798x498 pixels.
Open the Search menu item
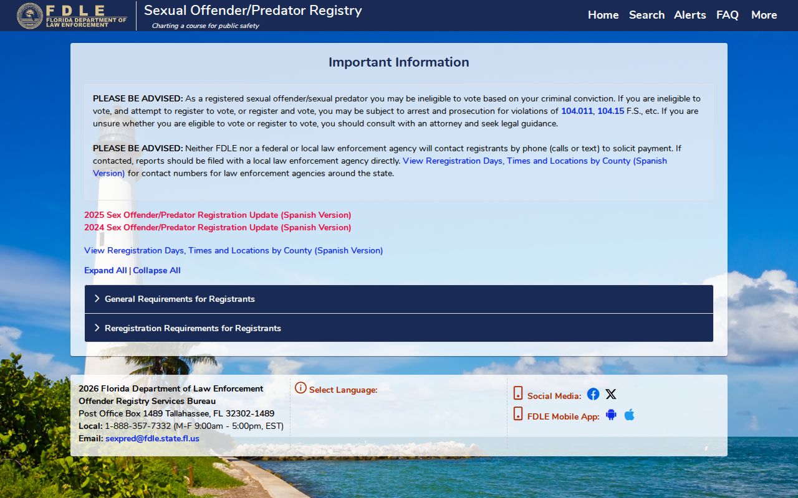(x=647, y=15)
